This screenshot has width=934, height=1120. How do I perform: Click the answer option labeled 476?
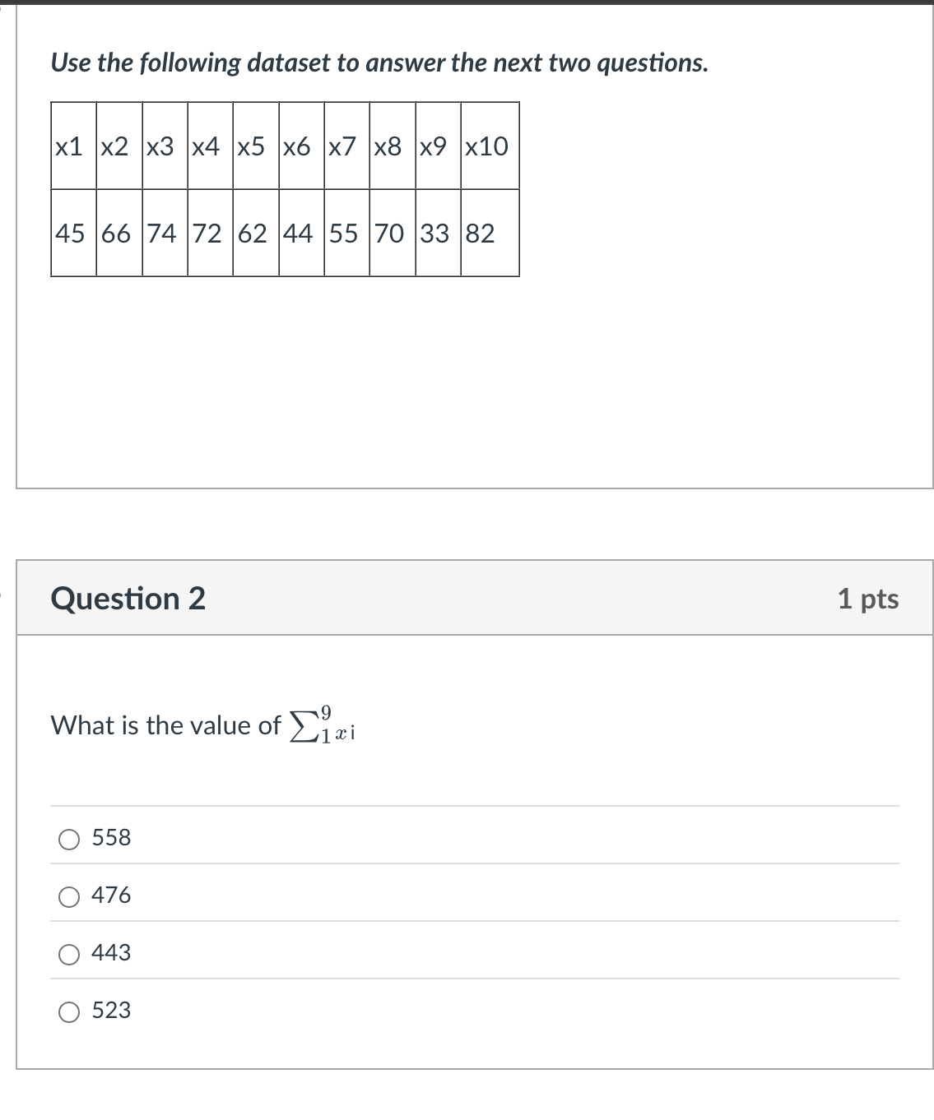point(111,896)
